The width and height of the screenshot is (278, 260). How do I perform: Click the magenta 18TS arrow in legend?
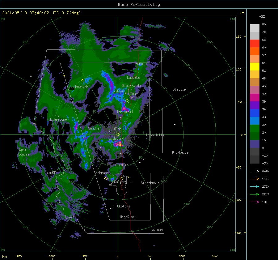point(255,202)
